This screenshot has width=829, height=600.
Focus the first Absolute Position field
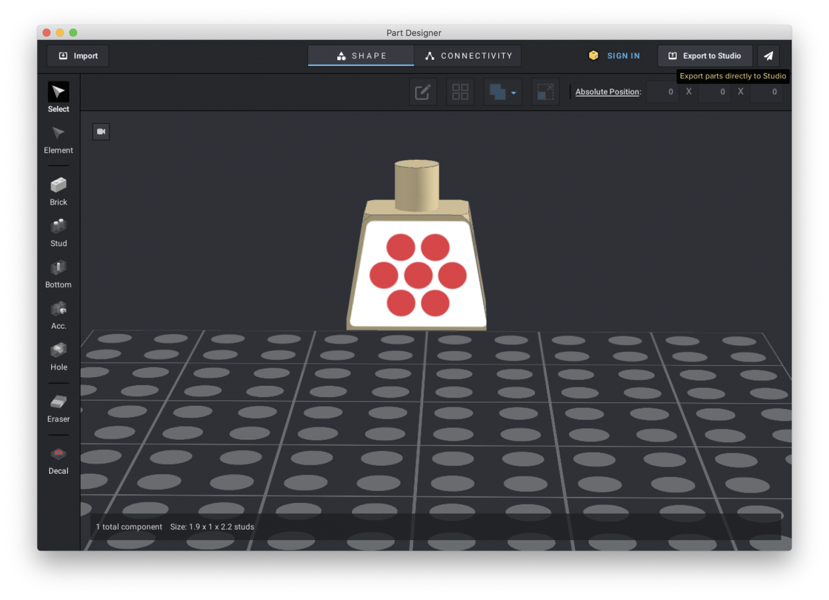[662, 92]
